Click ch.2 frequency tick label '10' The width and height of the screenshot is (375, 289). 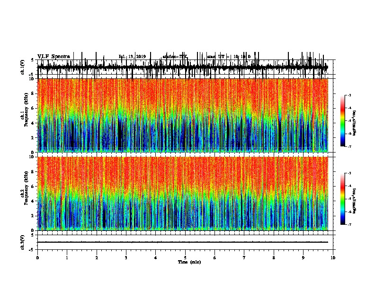coord(32,157)
